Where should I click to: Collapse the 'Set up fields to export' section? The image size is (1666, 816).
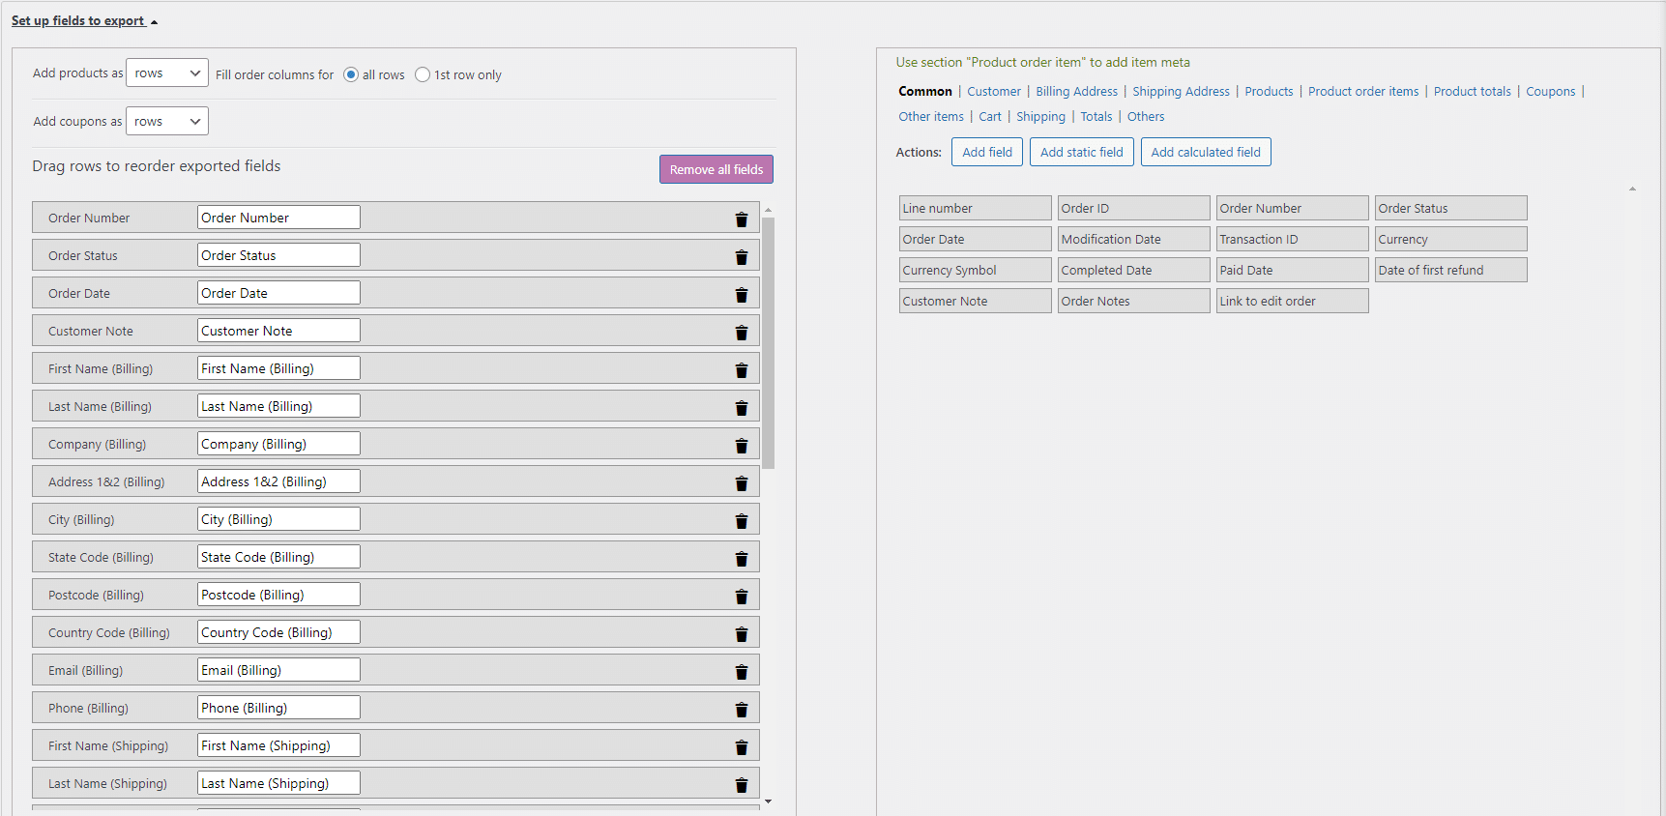pyautogui.click(x=84, y=20)
